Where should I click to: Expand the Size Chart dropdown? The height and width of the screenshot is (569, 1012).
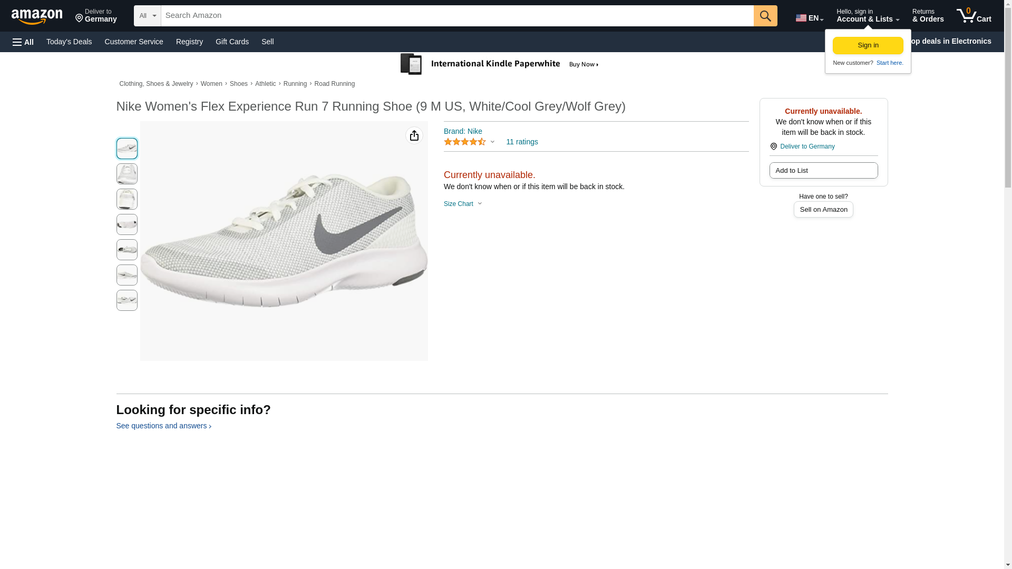coord(463,204)
